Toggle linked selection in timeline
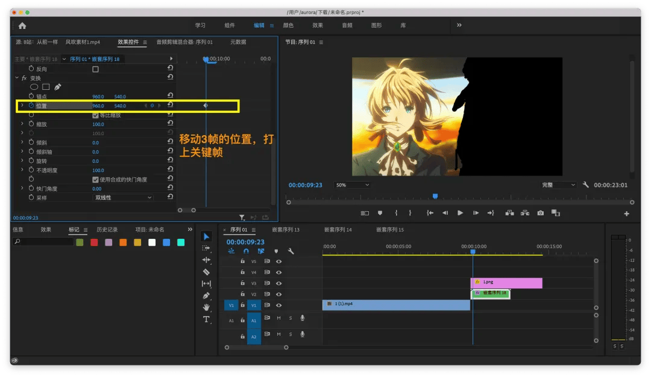Viewport: 651px width, 377px height. pyautogui.click(x=261, y=251)
